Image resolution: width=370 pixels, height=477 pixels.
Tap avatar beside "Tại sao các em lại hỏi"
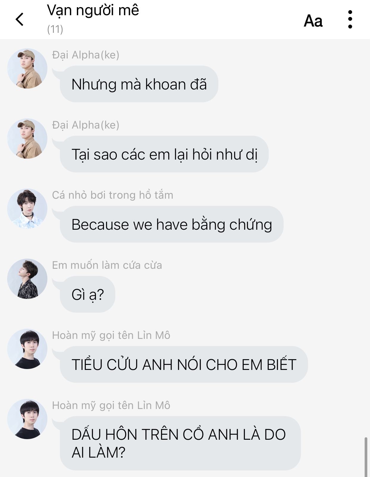click(27, 139)
